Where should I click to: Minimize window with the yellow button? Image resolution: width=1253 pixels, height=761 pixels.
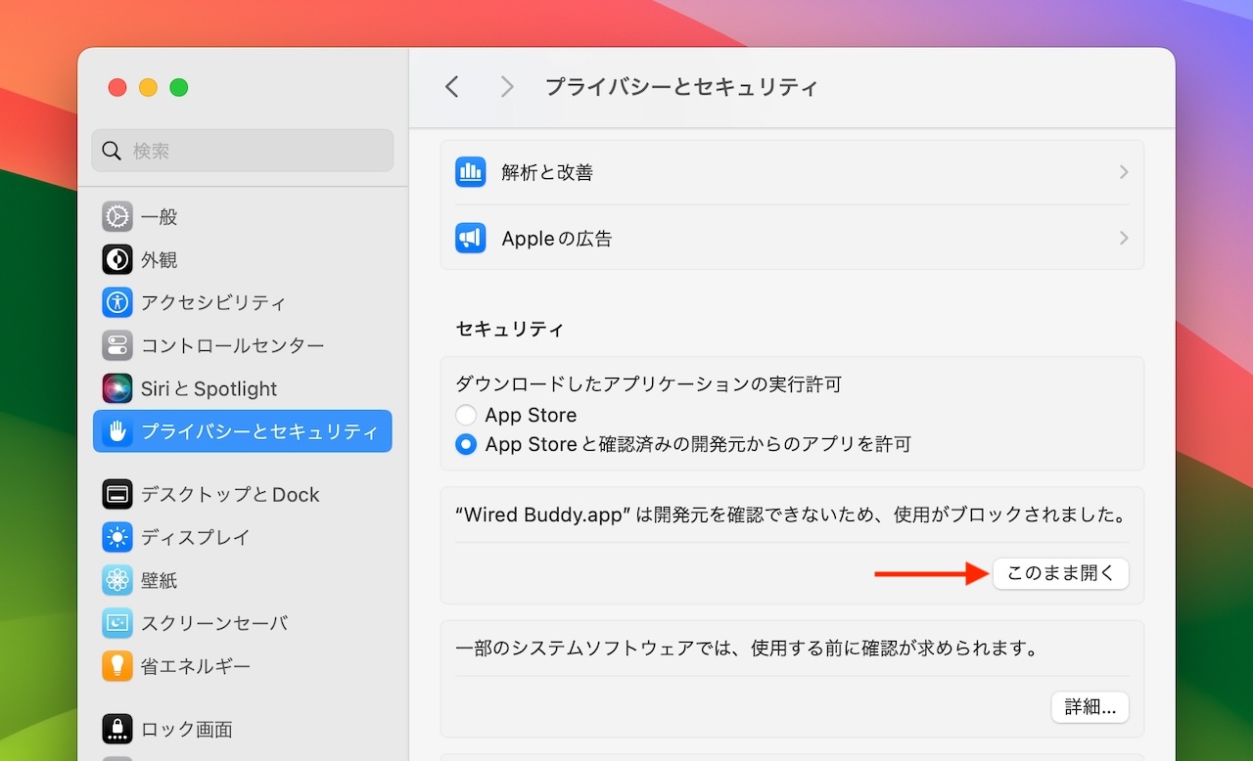coord(148,87)
